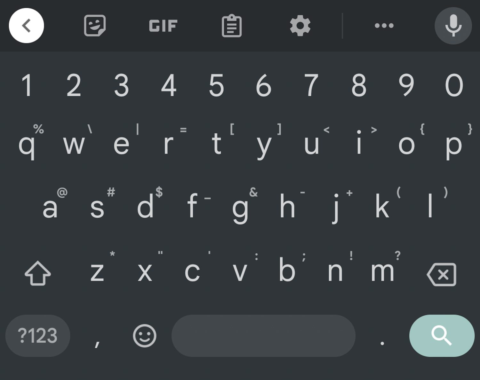Tap the backspace delete key
The height and width of the screenshot is (380, 480).
pos(442,274)
